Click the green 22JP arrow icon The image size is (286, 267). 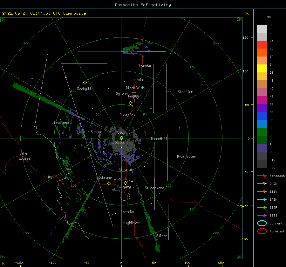click(x=262, y=207)
